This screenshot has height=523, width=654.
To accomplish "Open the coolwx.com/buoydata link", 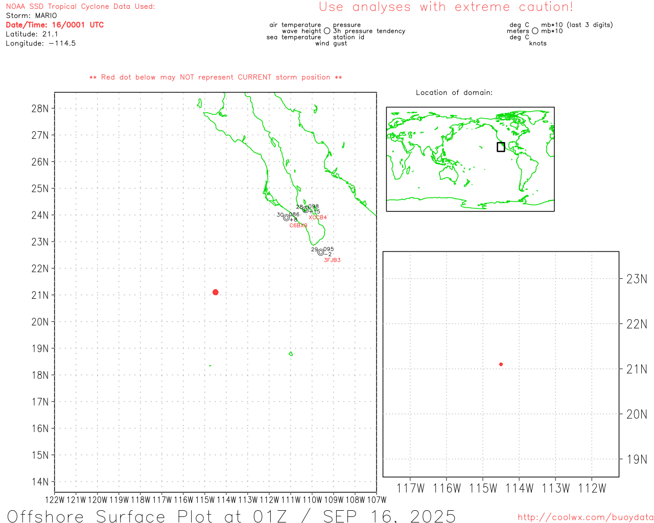I will [586, 517].
